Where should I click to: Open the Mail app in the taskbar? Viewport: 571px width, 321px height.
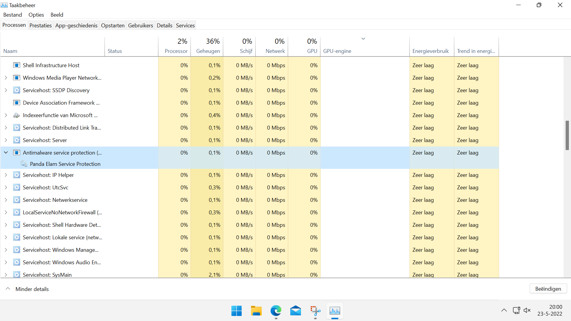click(295, 311)
